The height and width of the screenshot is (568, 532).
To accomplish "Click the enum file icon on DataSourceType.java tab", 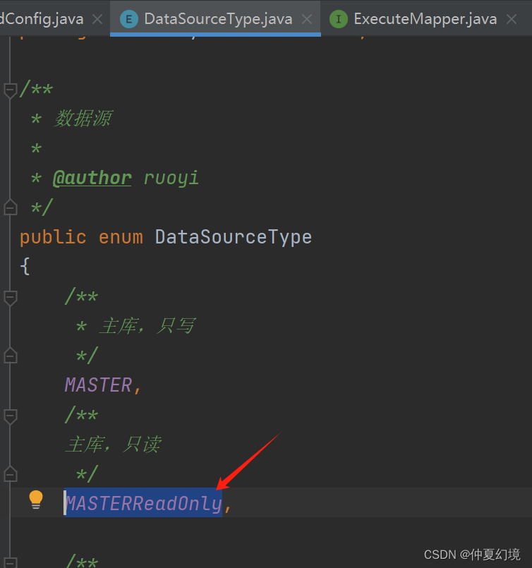I will [129, 19].
